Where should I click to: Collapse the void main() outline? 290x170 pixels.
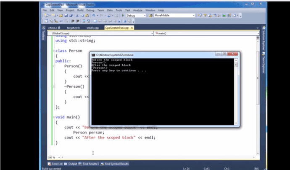(x=54, y=117)
